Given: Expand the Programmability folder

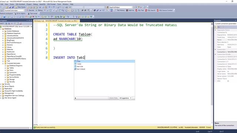Looking at the screenshot, I should coord(5,75).
